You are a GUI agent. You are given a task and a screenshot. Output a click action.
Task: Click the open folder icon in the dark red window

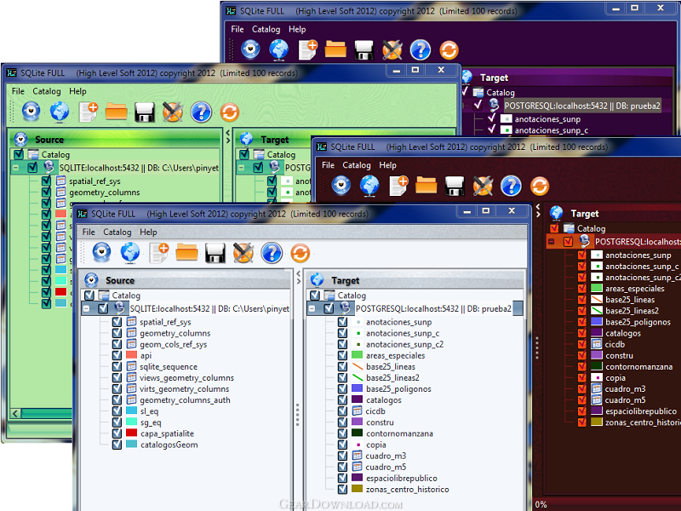[426, 185]
